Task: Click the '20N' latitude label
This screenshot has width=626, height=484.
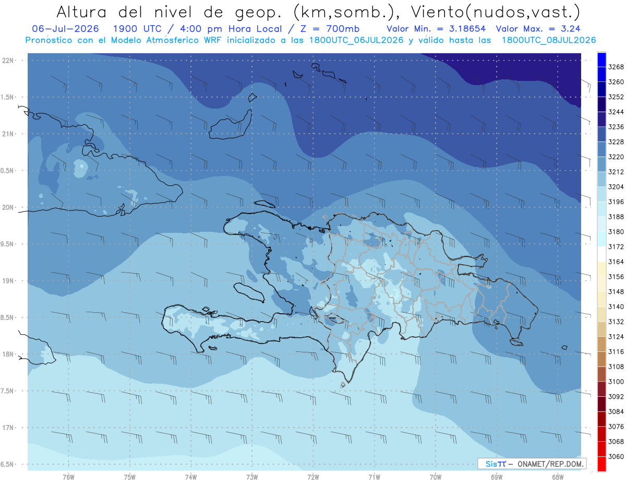Action: coord(8,207)
